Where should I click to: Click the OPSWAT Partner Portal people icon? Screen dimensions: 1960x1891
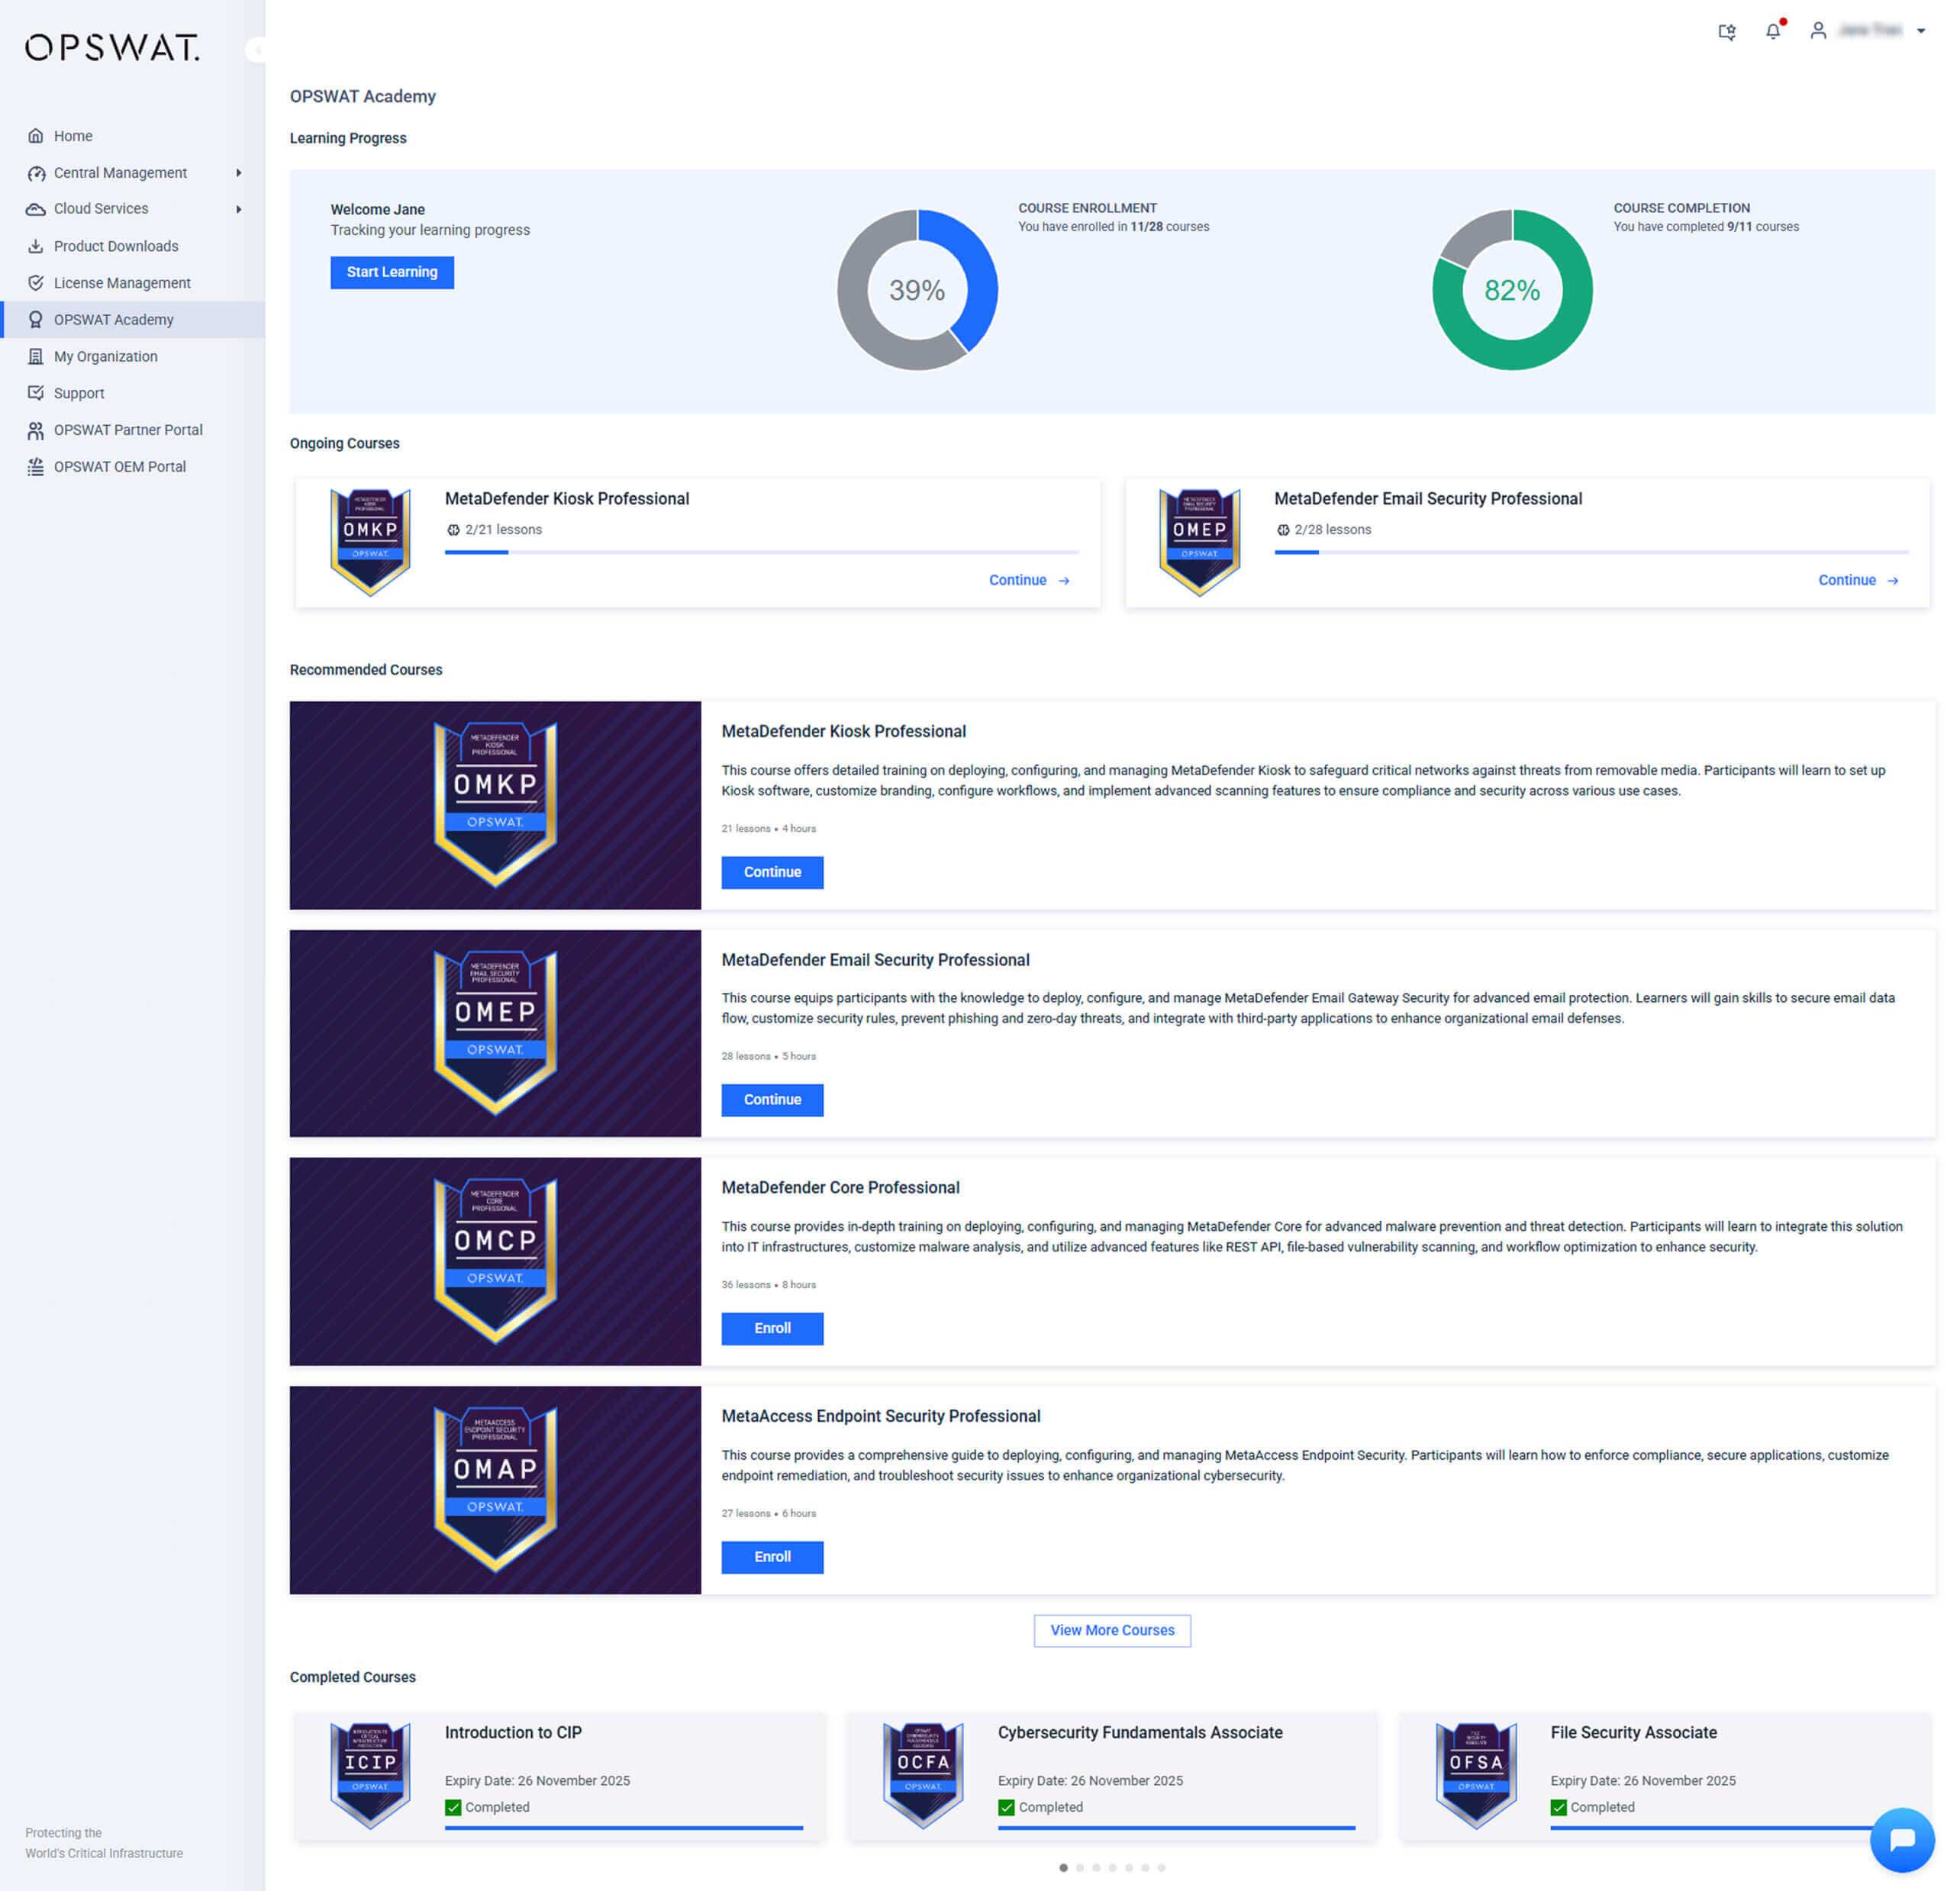pos(36,430)
